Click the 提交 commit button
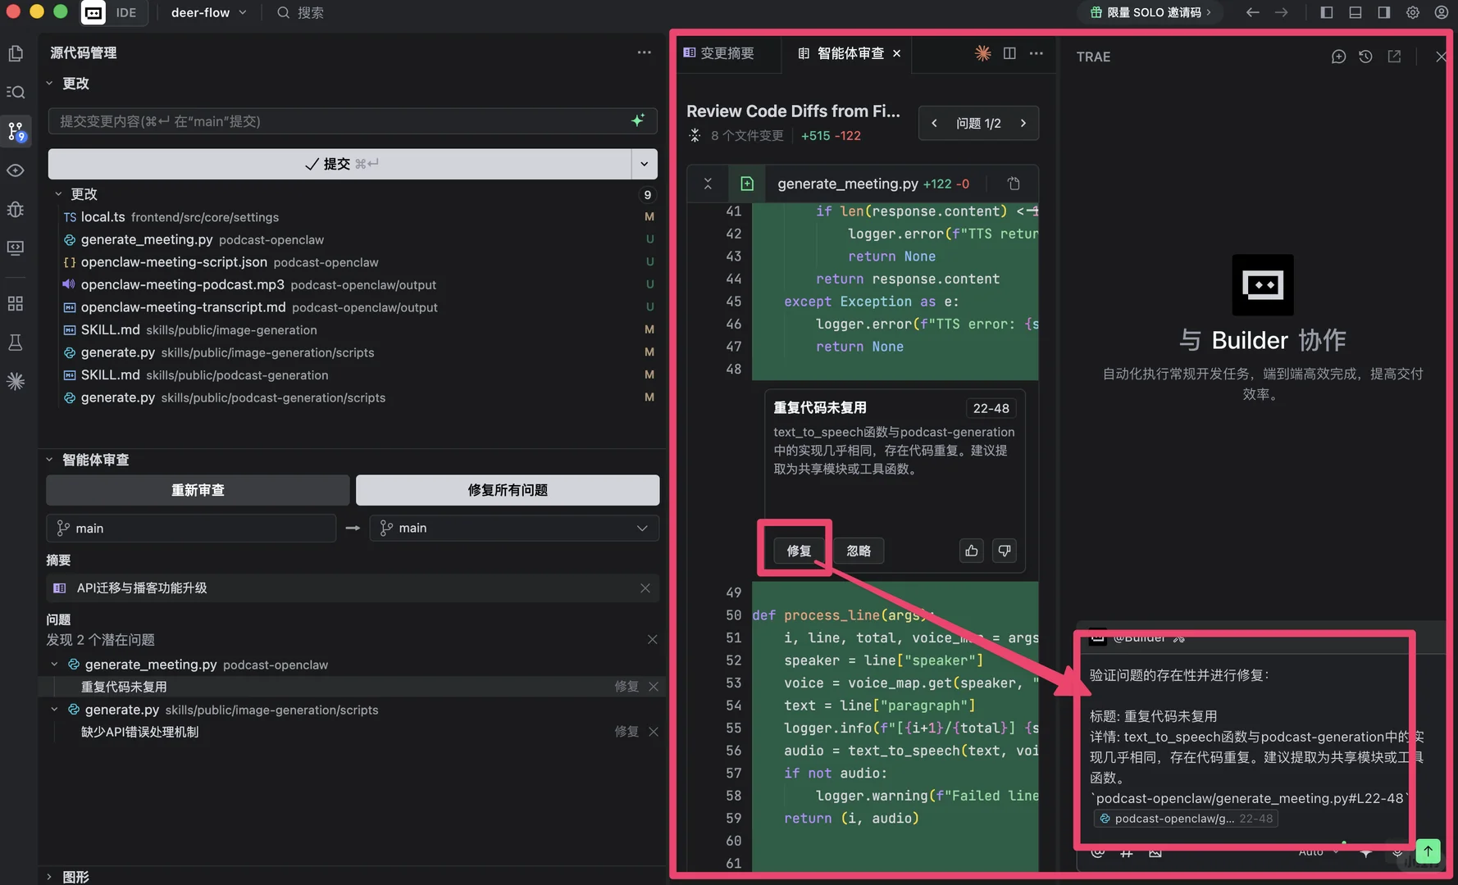The width and height of the screenshot is (1458, 885). click(339, 164)
